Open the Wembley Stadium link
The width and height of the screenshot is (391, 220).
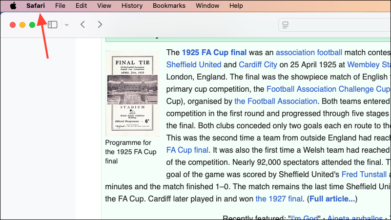point(369,64)
